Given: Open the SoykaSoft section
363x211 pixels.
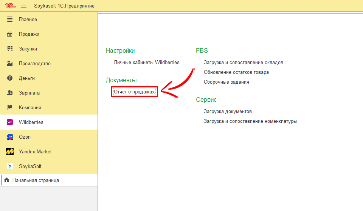Looking at the screenshot, I should pos(49,166).
